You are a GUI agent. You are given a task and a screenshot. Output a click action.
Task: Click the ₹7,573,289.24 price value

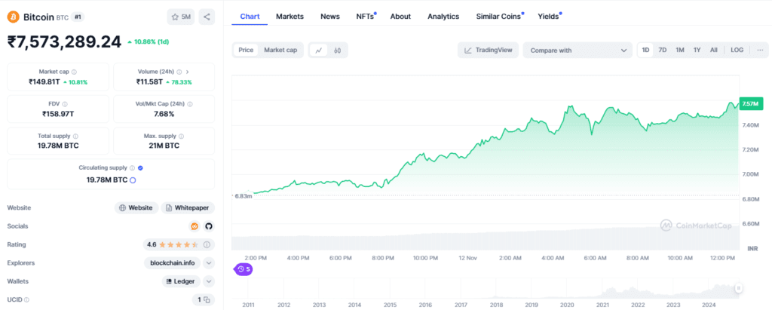pos(64,42)
